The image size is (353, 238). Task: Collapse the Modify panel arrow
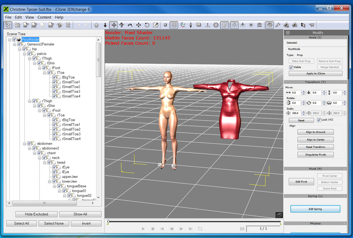(288, 33)
